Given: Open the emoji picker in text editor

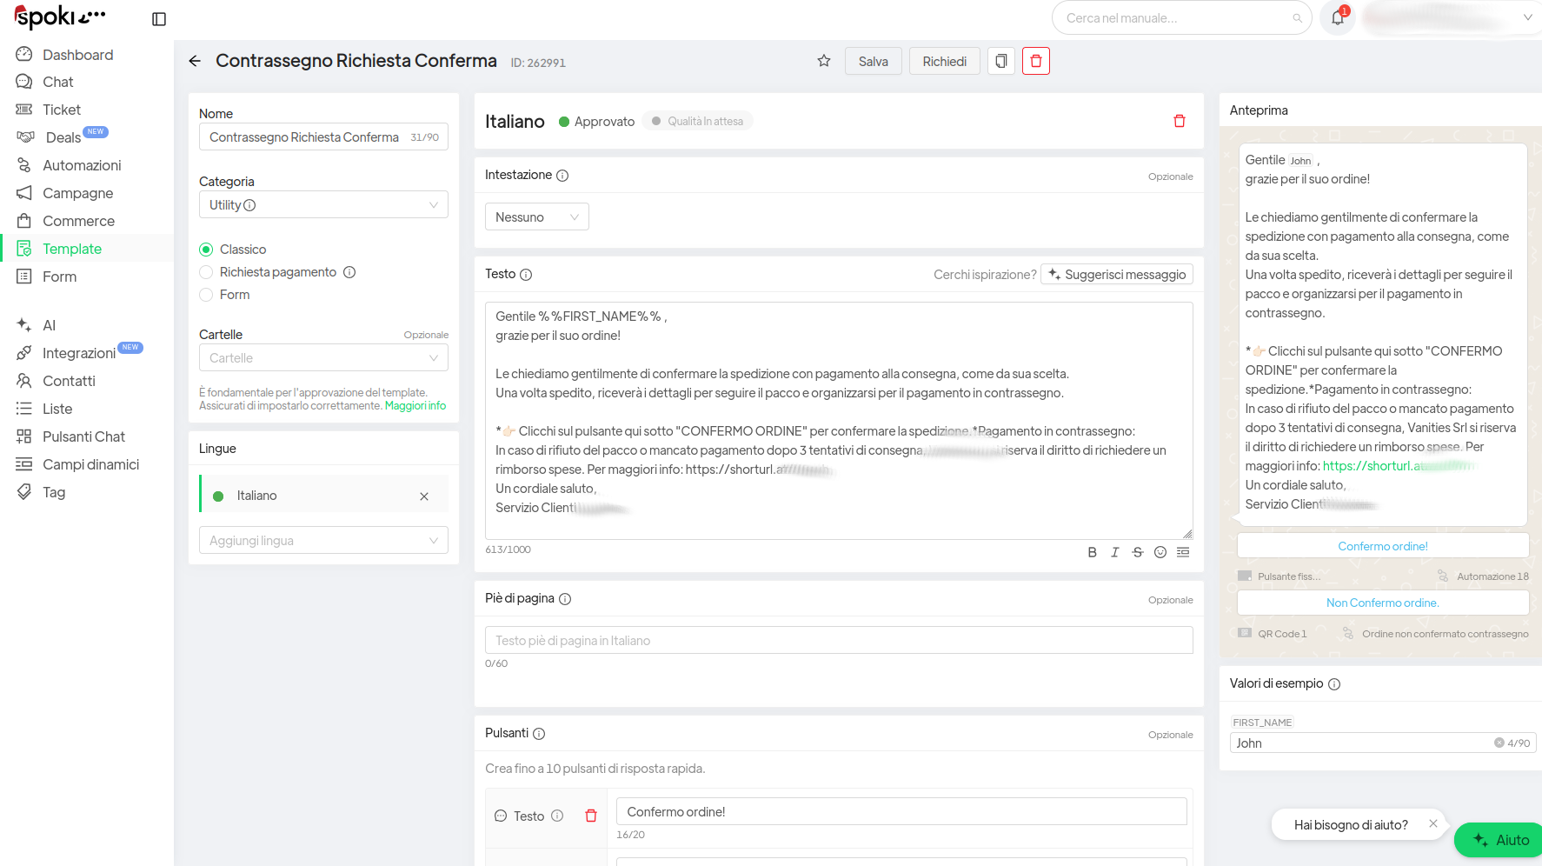Looking at the screenshot, I should [1160, 552].
